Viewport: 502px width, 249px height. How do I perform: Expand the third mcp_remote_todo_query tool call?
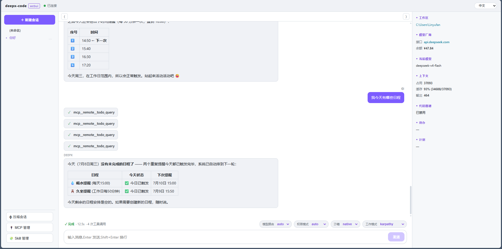pyautogui.click(x=91, y=135)
